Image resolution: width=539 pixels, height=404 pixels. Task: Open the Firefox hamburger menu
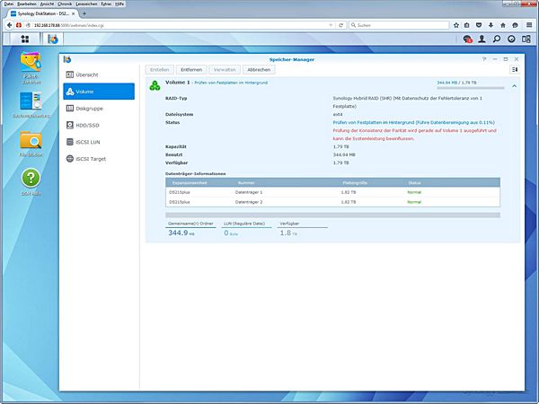point(529,25)
